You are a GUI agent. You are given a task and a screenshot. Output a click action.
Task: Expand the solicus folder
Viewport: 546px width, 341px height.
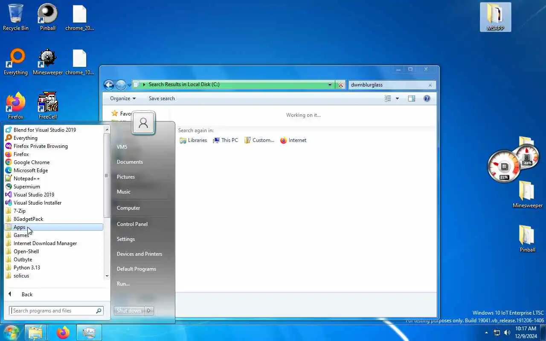[x=54, y=276]
